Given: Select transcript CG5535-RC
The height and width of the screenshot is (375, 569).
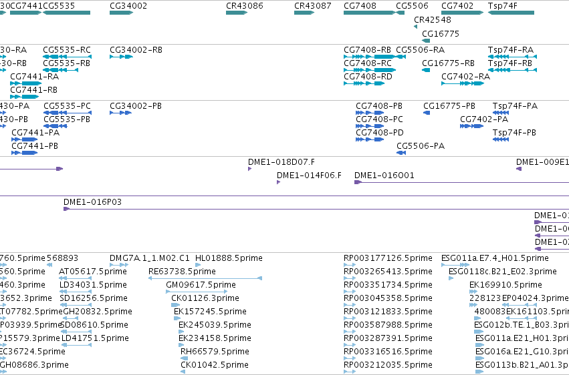Looking at the screenshot, I should click(x=67, y=57).
